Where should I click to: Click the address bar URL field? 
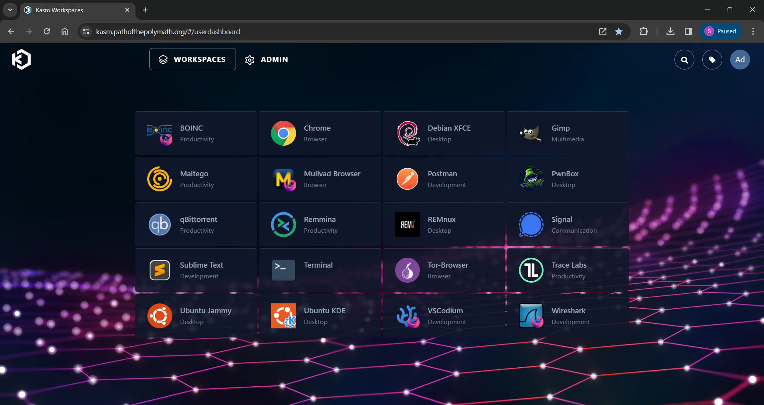coord(342,31)
